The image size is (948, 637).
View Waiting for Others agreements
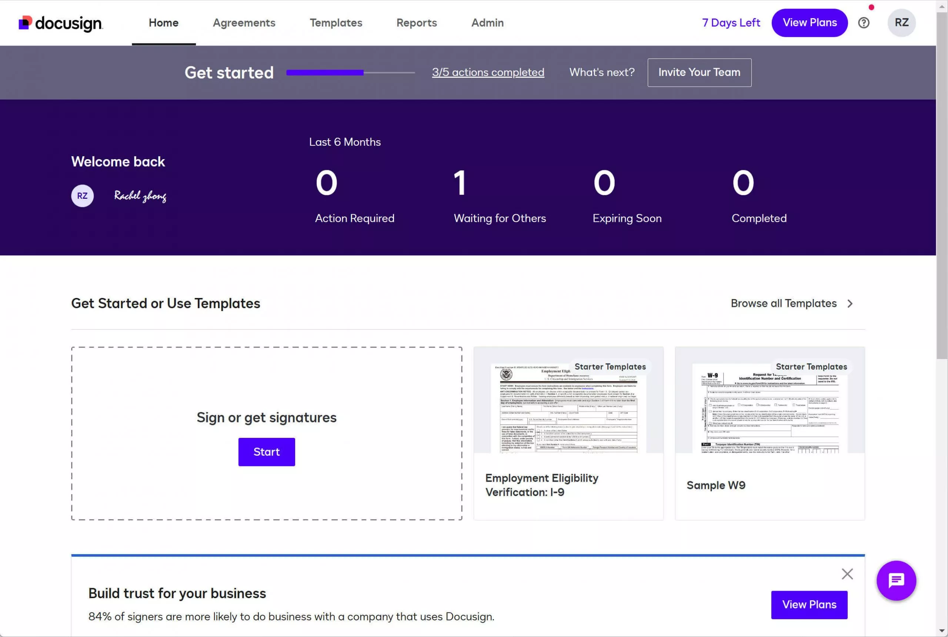pos(500,196)
